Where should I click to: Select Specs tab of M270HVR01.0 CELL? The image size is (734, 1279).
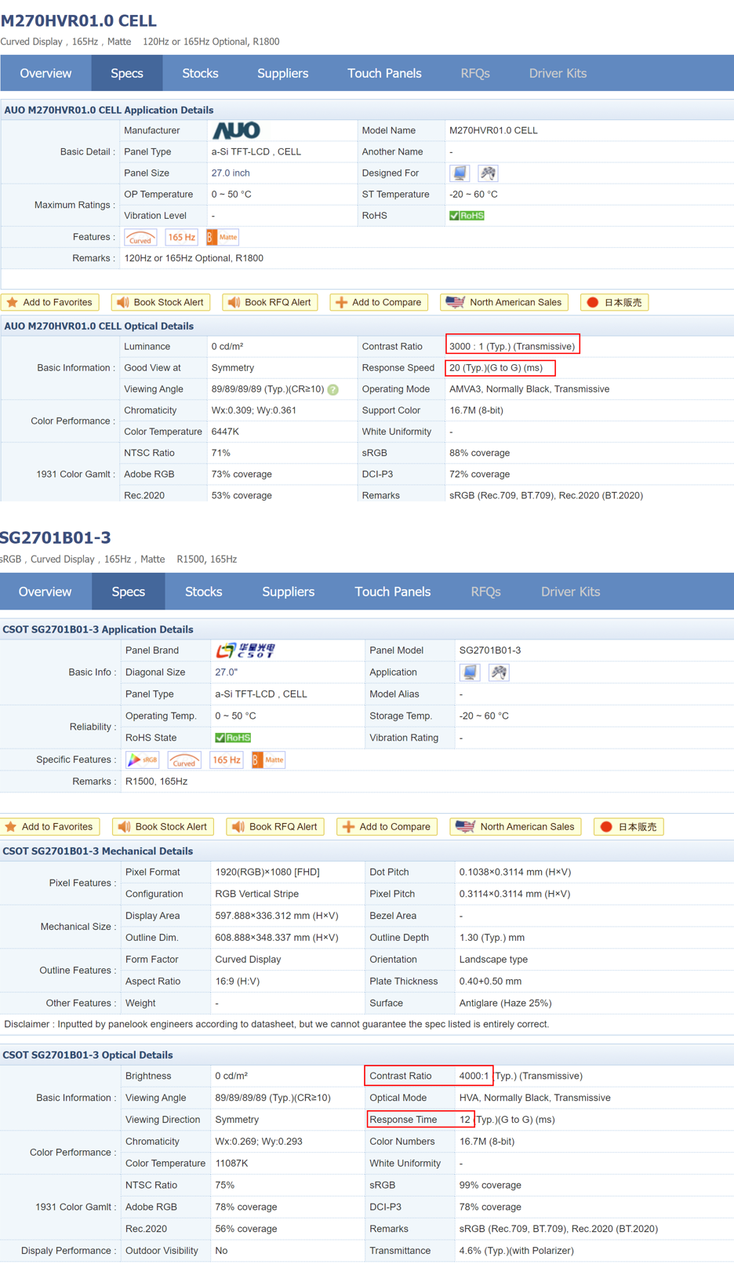pyautogui.click(x=127, y=74)
